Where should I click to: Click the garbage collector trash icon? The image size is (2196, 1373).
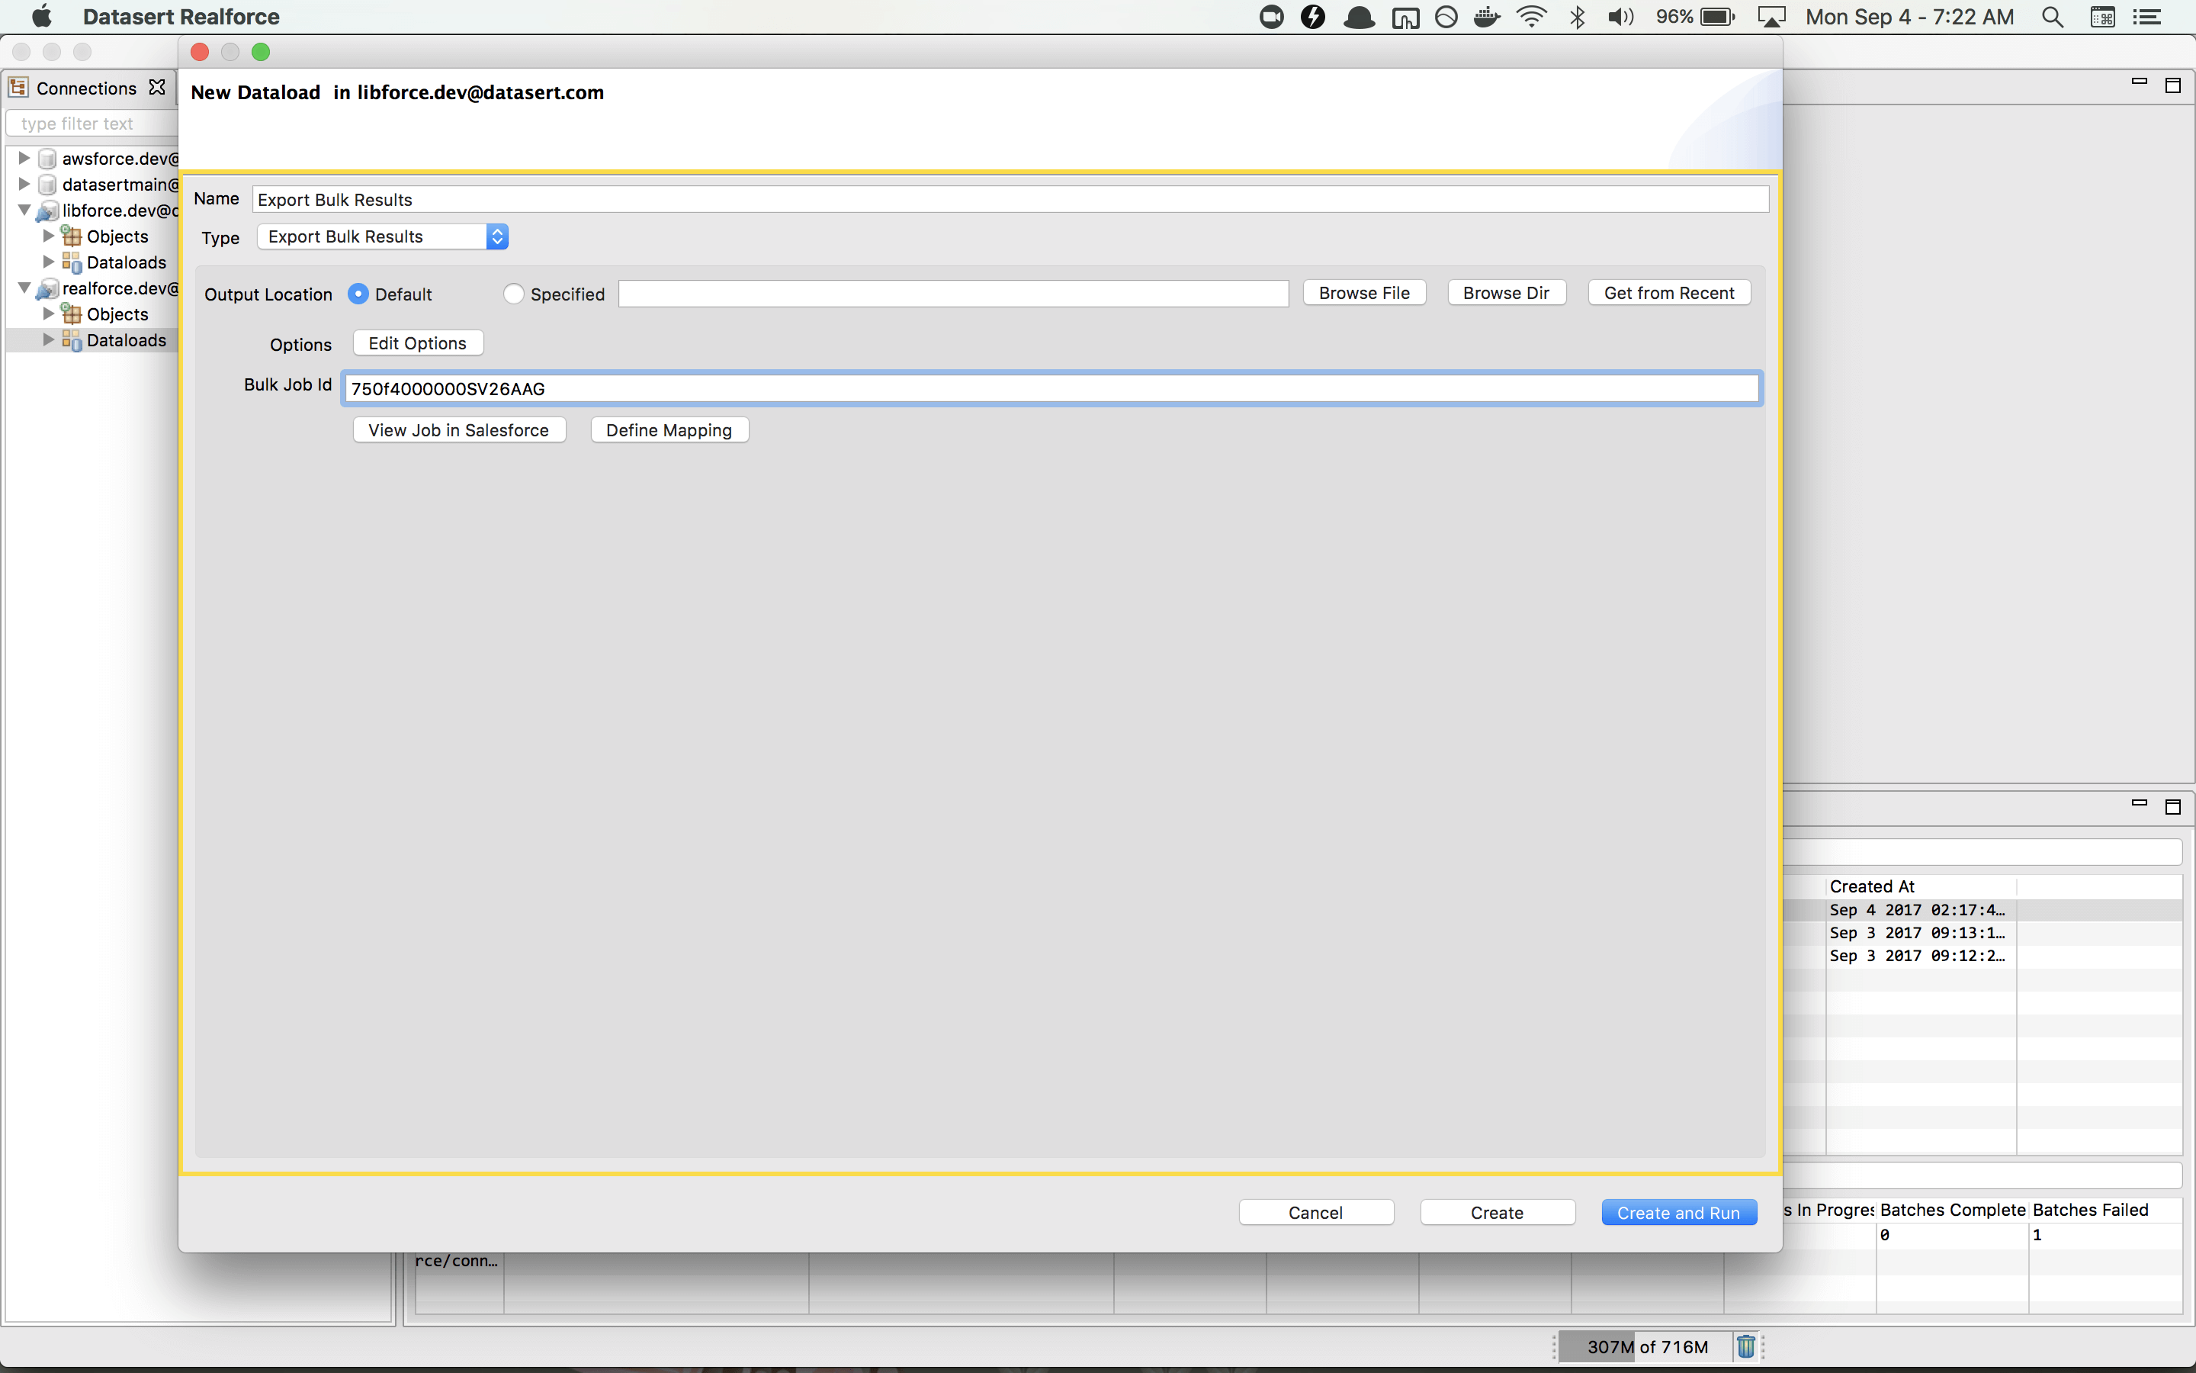pyautogui.click(x=1745, y=1346)
